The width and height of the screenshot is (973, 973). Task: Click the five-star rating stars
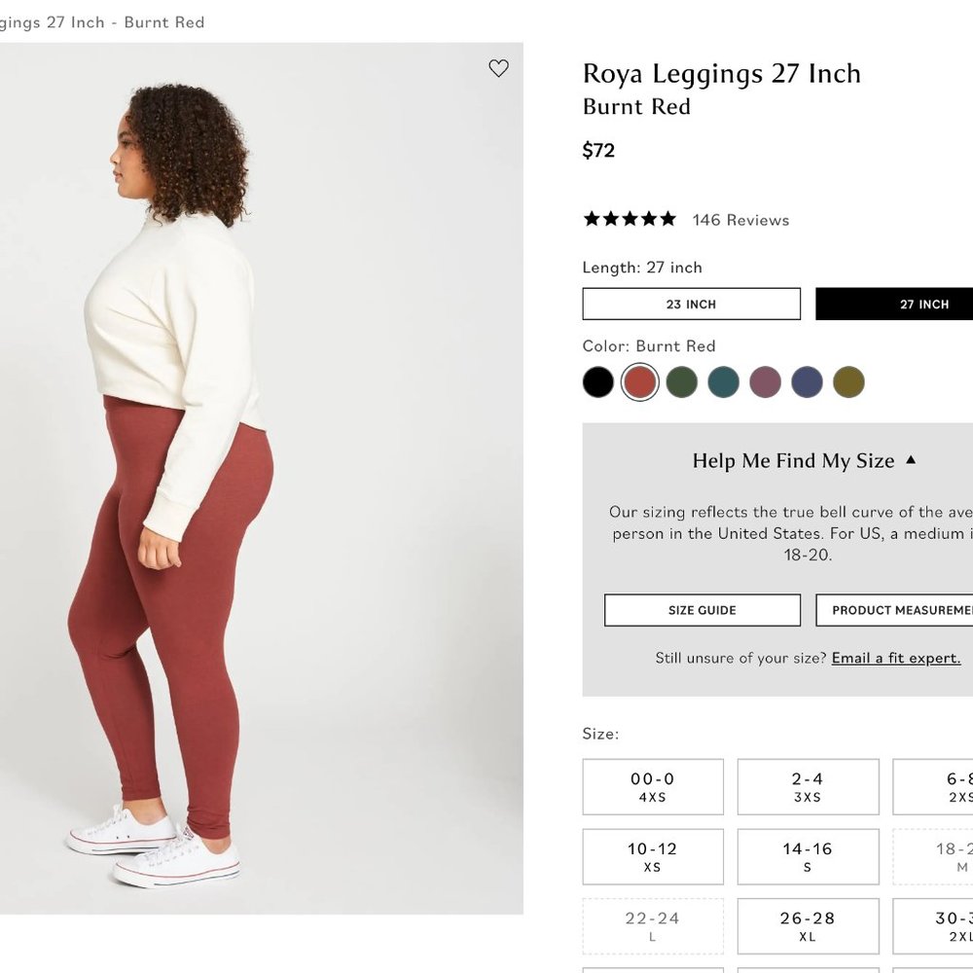[x=628, y=220]
